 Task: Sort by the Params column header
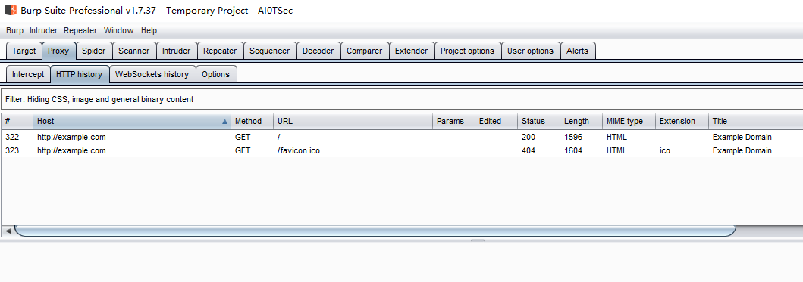click(453, 121)
